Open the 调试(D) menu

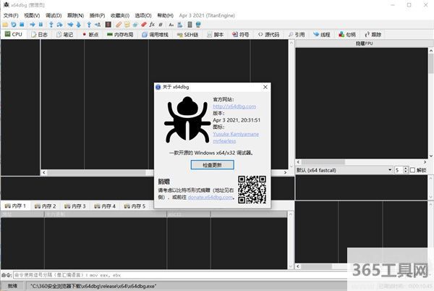(x=53, y=14)
